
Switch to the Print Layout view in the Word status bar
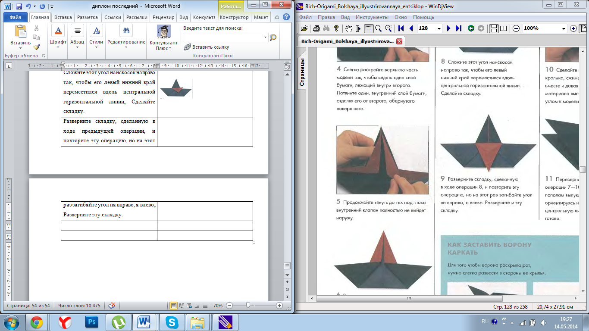point(174,306)
